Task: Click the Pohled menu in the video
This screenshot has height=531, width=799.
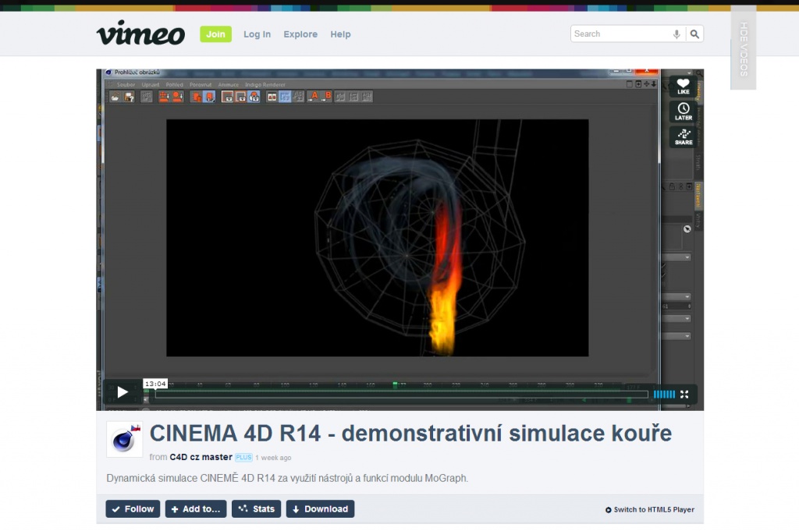Action: (x=174, y=84)
